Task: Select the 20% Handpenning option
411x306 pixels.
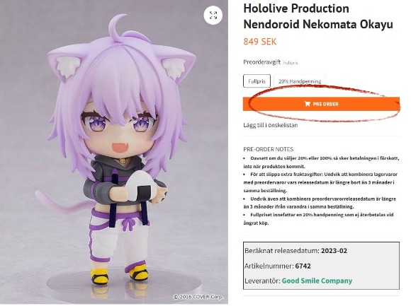Action: 300,81
